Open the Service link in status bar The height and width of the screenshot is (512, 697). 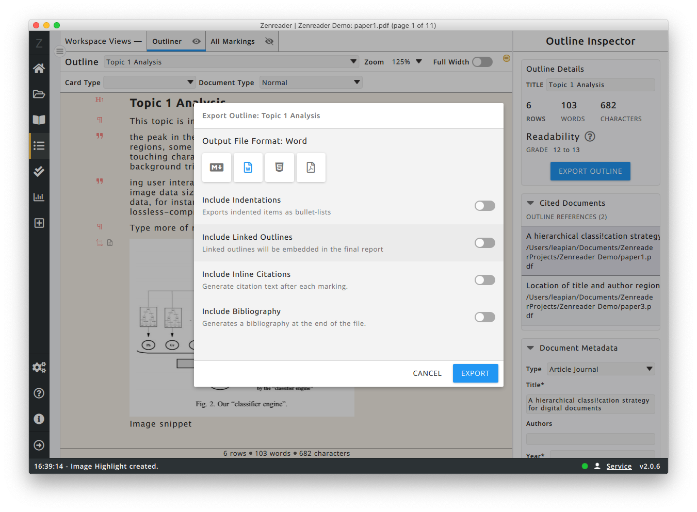coord(619,466)
